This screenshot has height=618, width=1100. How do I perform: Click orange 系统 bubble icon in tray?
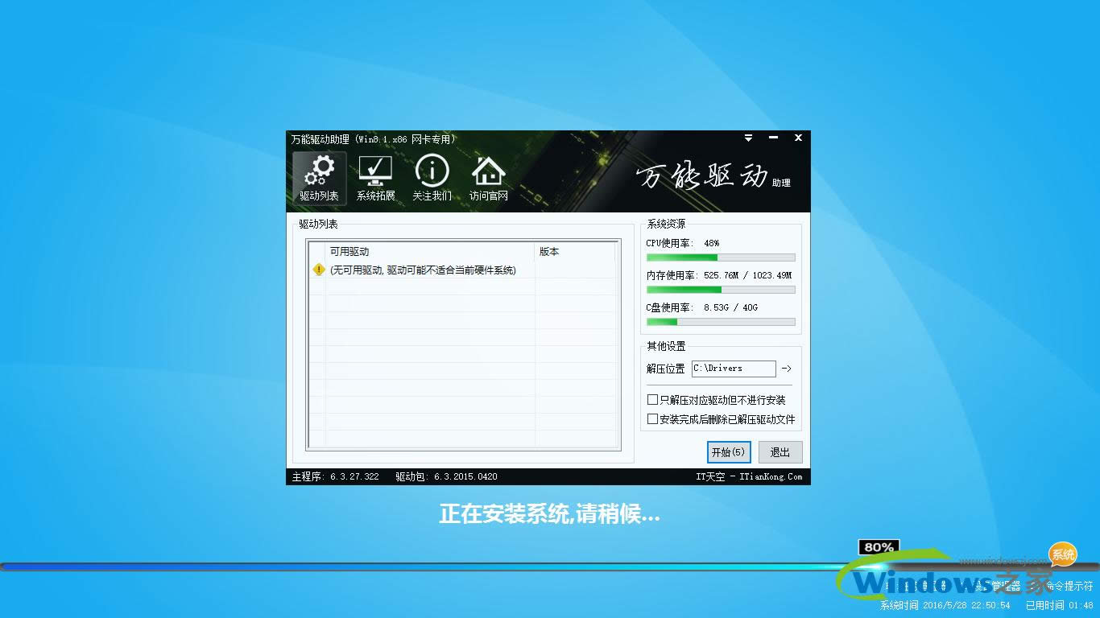tap(1062, 554)
